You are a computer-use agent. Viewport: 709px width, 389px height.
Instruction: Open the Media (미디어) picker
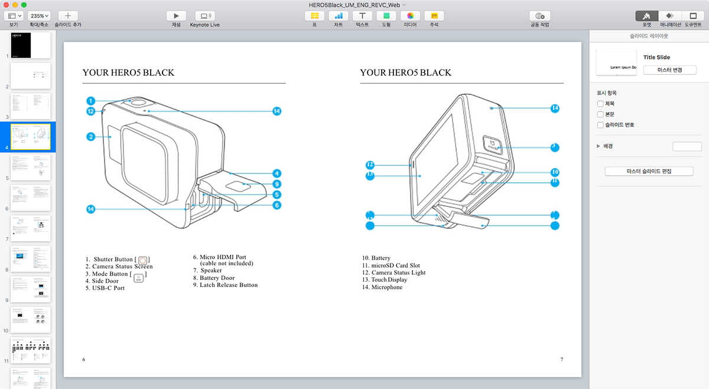410,15
